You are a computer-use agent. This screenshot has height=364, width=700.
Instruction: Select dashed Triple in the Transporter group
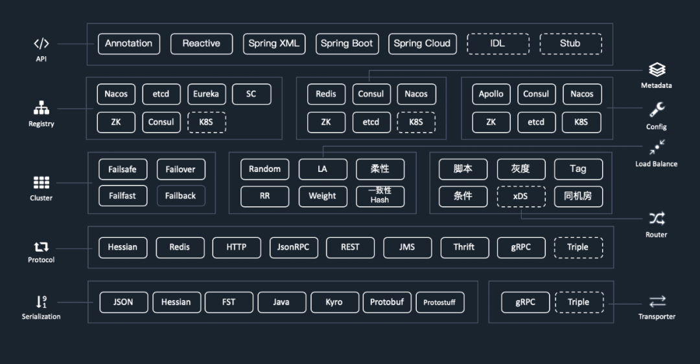pyautogui.click(x=579, y=302)
